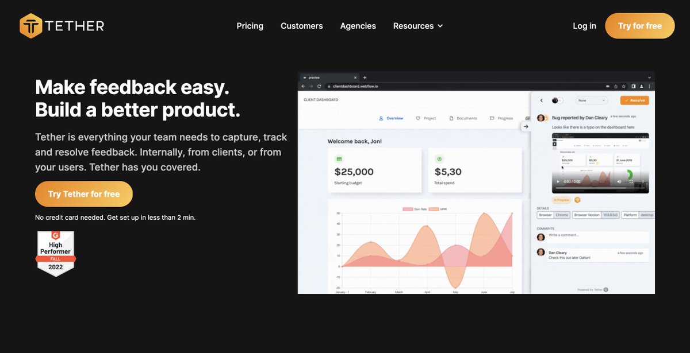This screenshot has width=690, height=353.
Task: Open the browser three-dot menu
Action: (649, 86)
